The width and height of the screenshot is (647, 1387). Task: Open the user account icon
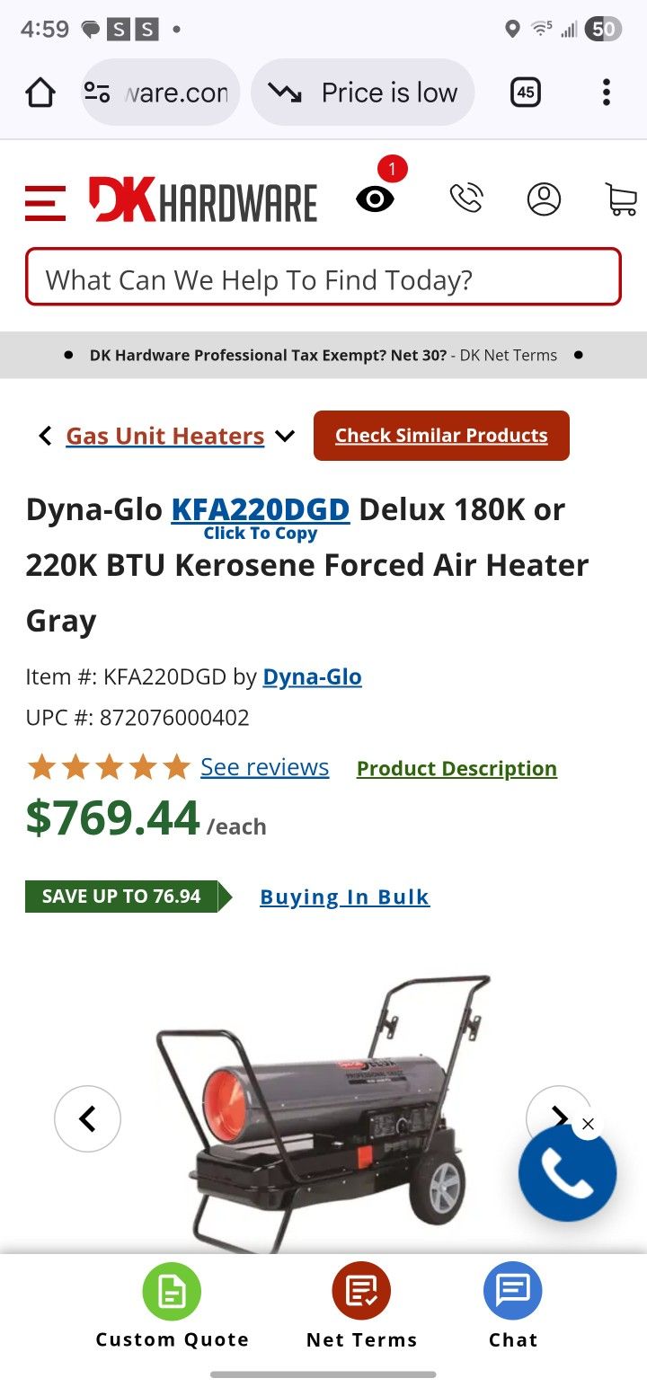point(544,199)
